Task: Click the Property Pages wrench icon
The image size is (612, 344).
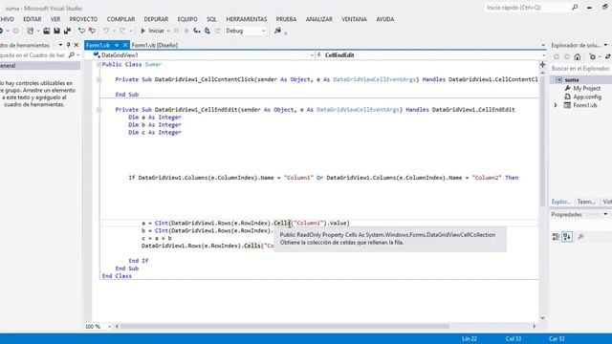Action: (x=580, y=237)
